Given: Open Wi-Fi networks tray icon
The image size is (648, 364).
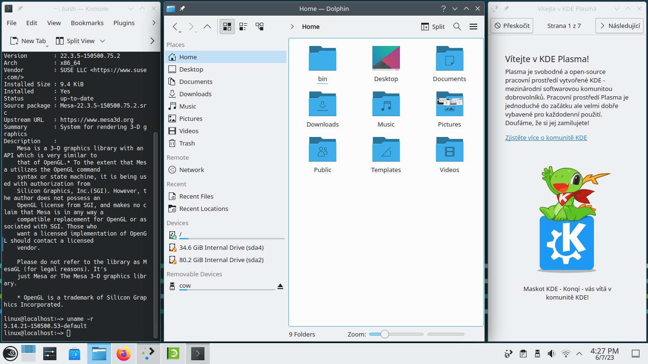Looking at the screenshot, I should tap(565, 354).
